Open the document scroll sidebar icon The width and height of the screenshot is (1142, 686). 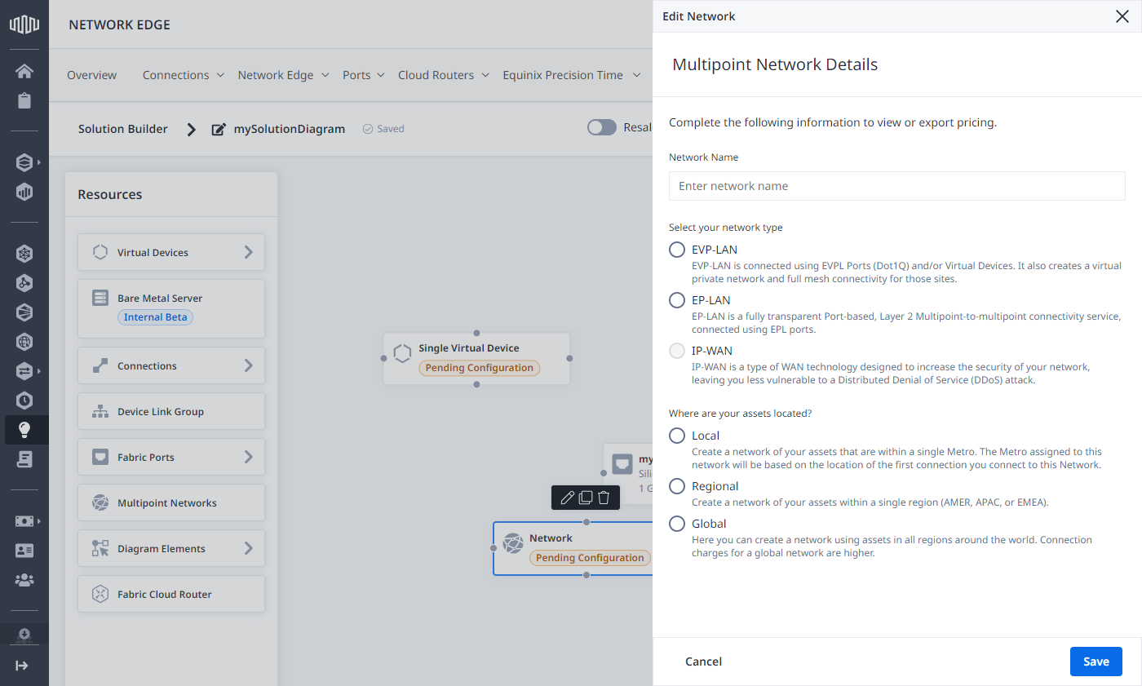pos(24,459)
